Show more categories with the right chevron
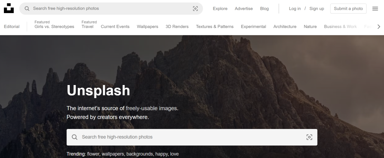The image size is (384, 158). [x=379, y=27]
